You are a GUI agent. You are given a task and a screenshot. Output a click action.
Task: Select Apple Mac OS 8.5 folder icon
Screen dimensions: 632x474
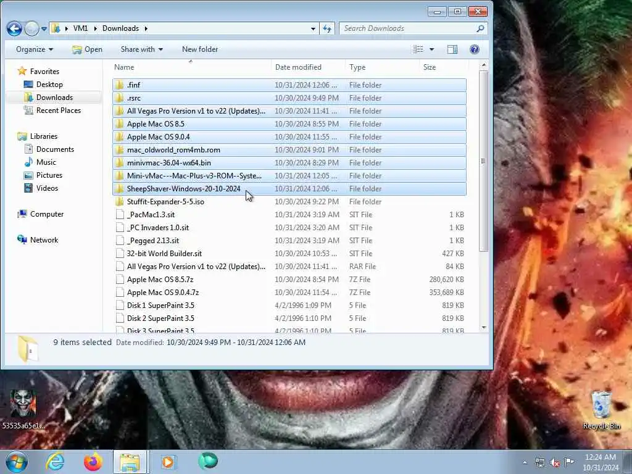(x=119, y=123)
